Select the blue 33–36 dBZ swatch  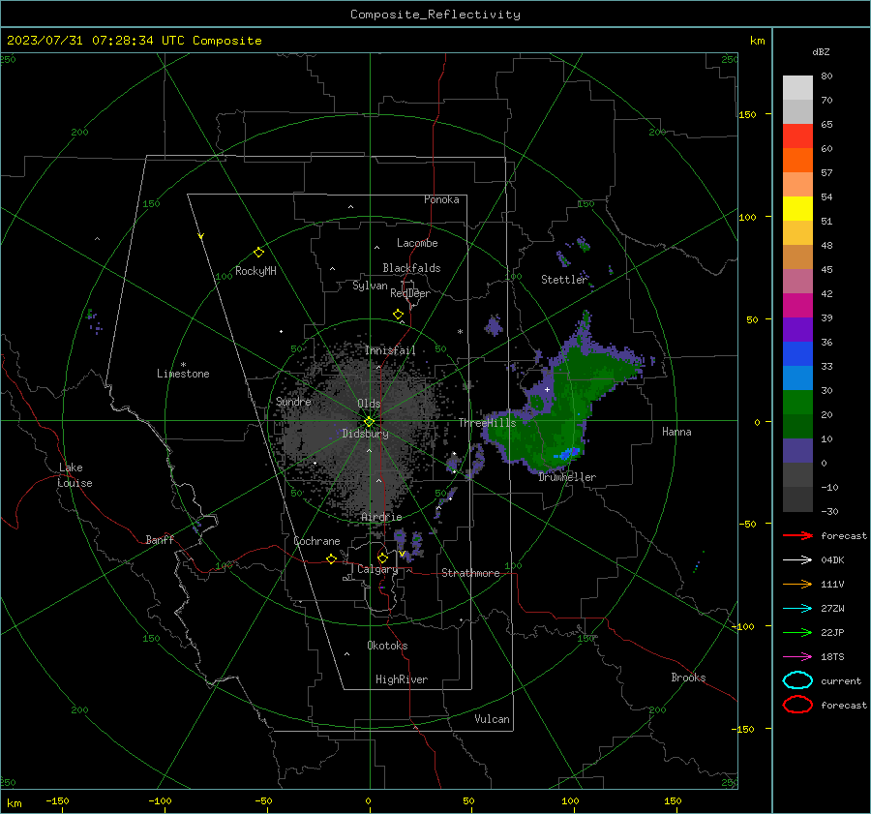coord(797,353)
